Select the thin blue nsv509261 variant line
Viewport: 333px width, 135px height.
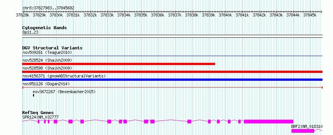[x=172, y=56]
